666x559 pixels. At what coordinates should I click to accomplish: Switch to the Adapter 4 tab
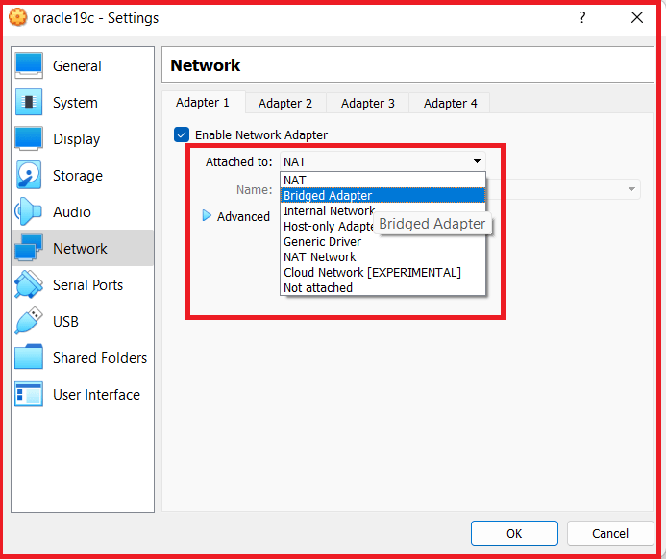click(x=450, y=103)
